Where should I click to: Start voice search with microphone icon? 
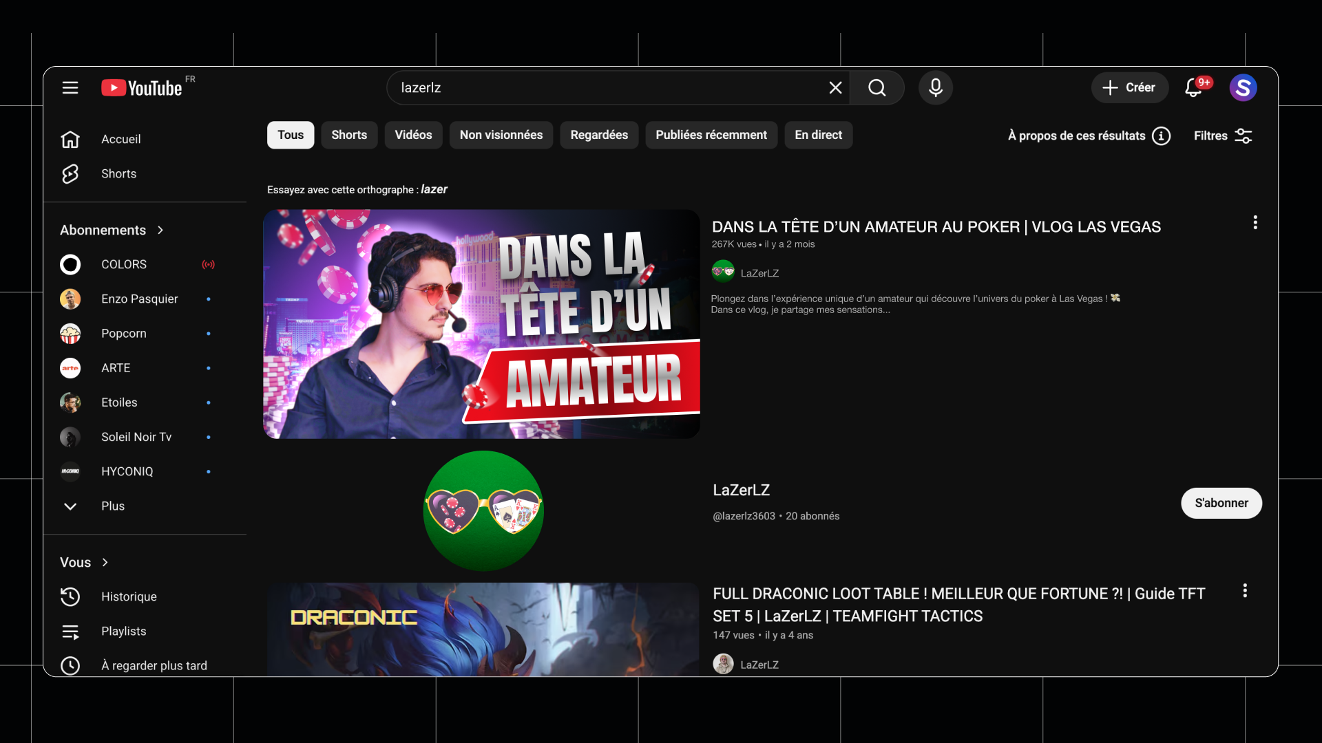point(935,87)
